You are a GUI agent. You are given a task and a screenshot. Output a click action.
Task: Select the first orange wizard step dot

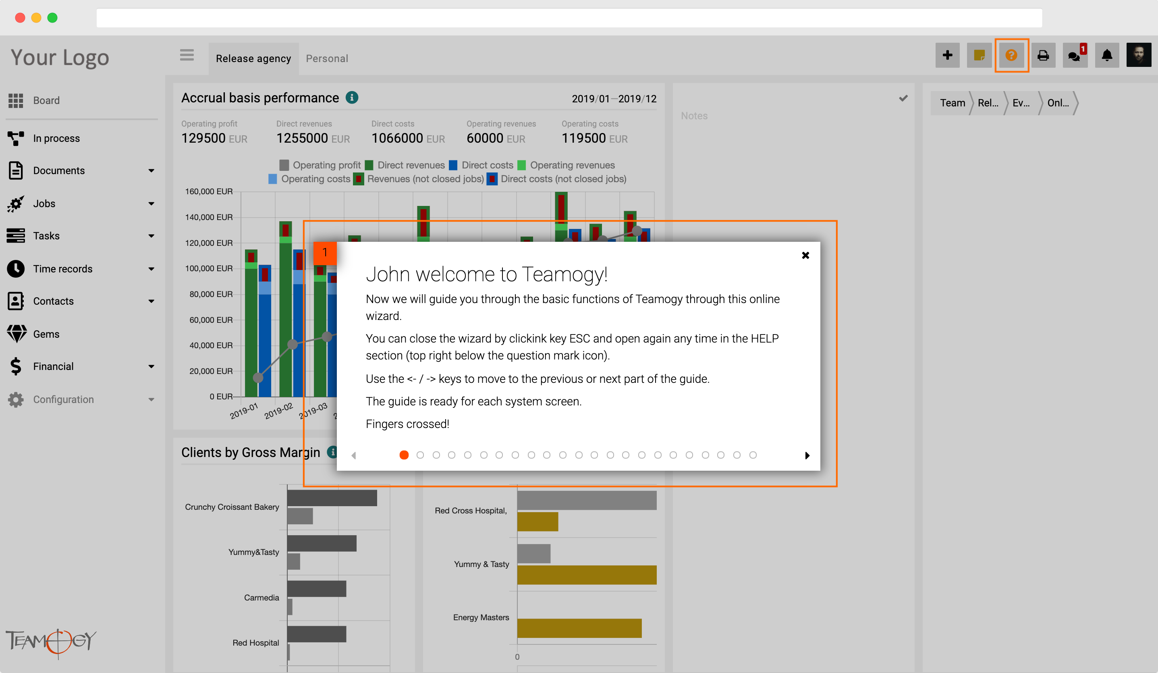pyautogui.click(x=404, y=455)
